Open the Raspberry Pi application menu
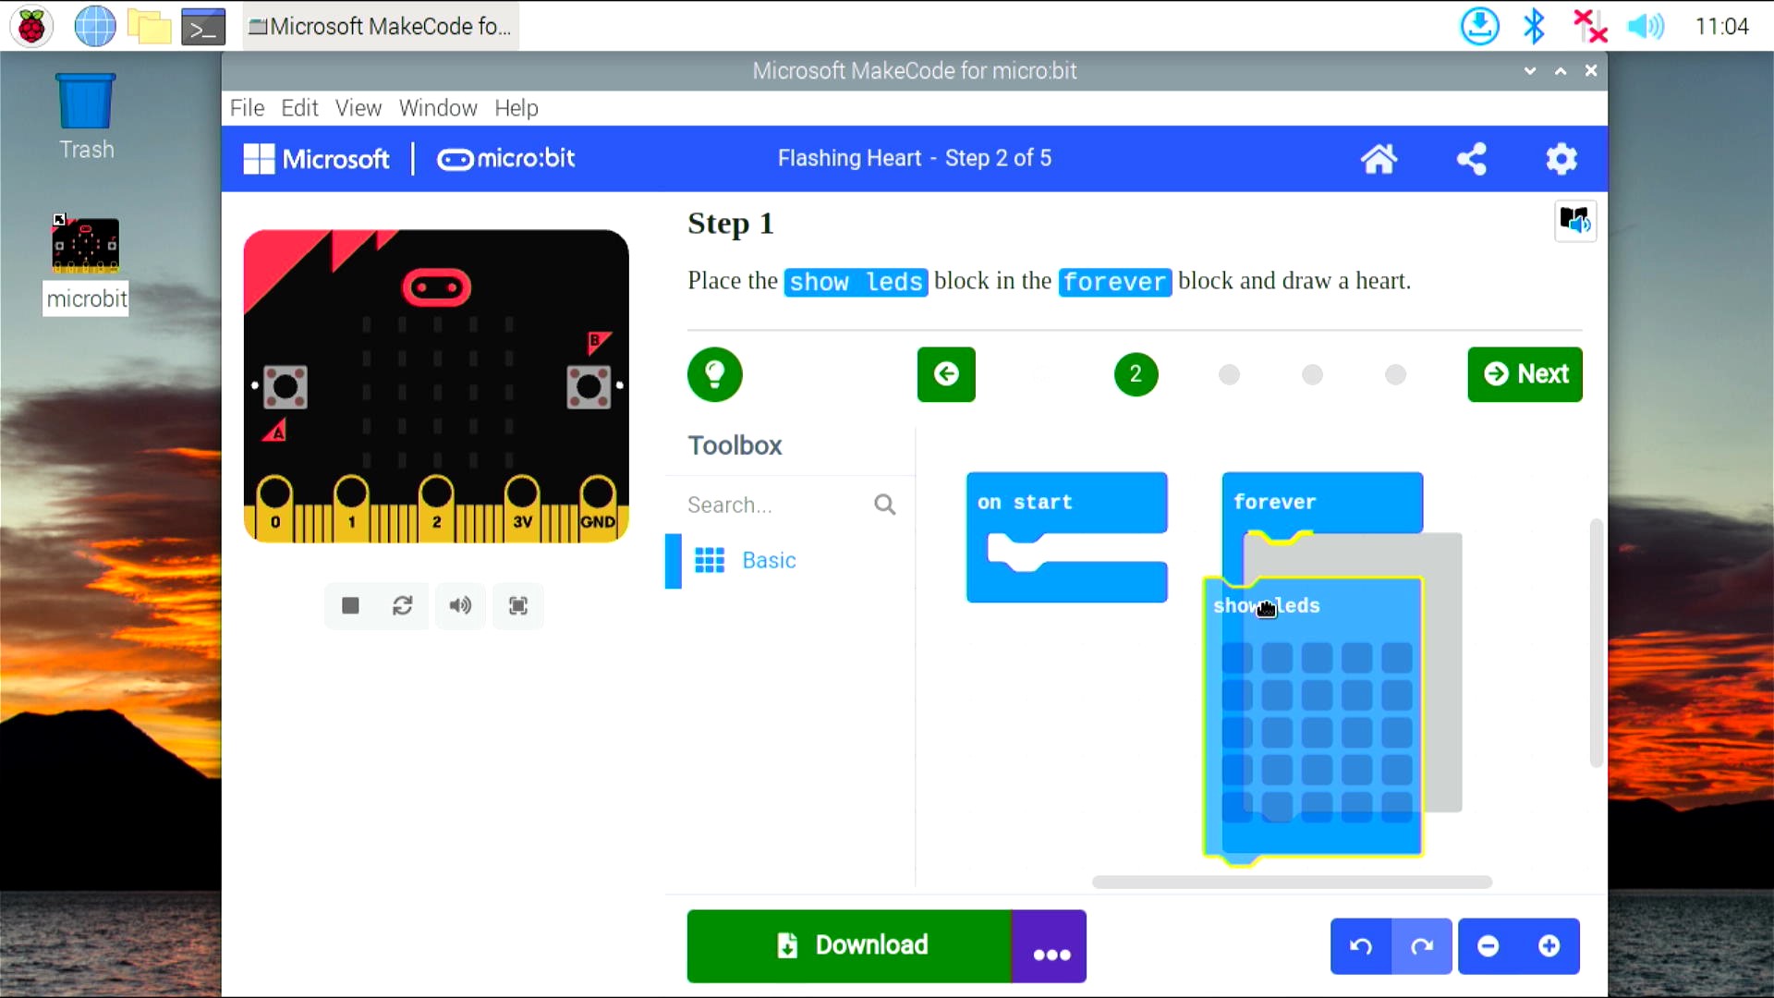Screen dimensions: 1774x998 tap(30, 26)
